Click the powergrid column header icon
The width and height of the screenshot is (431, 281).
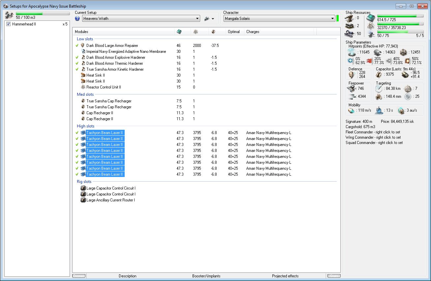coord(196,32)
